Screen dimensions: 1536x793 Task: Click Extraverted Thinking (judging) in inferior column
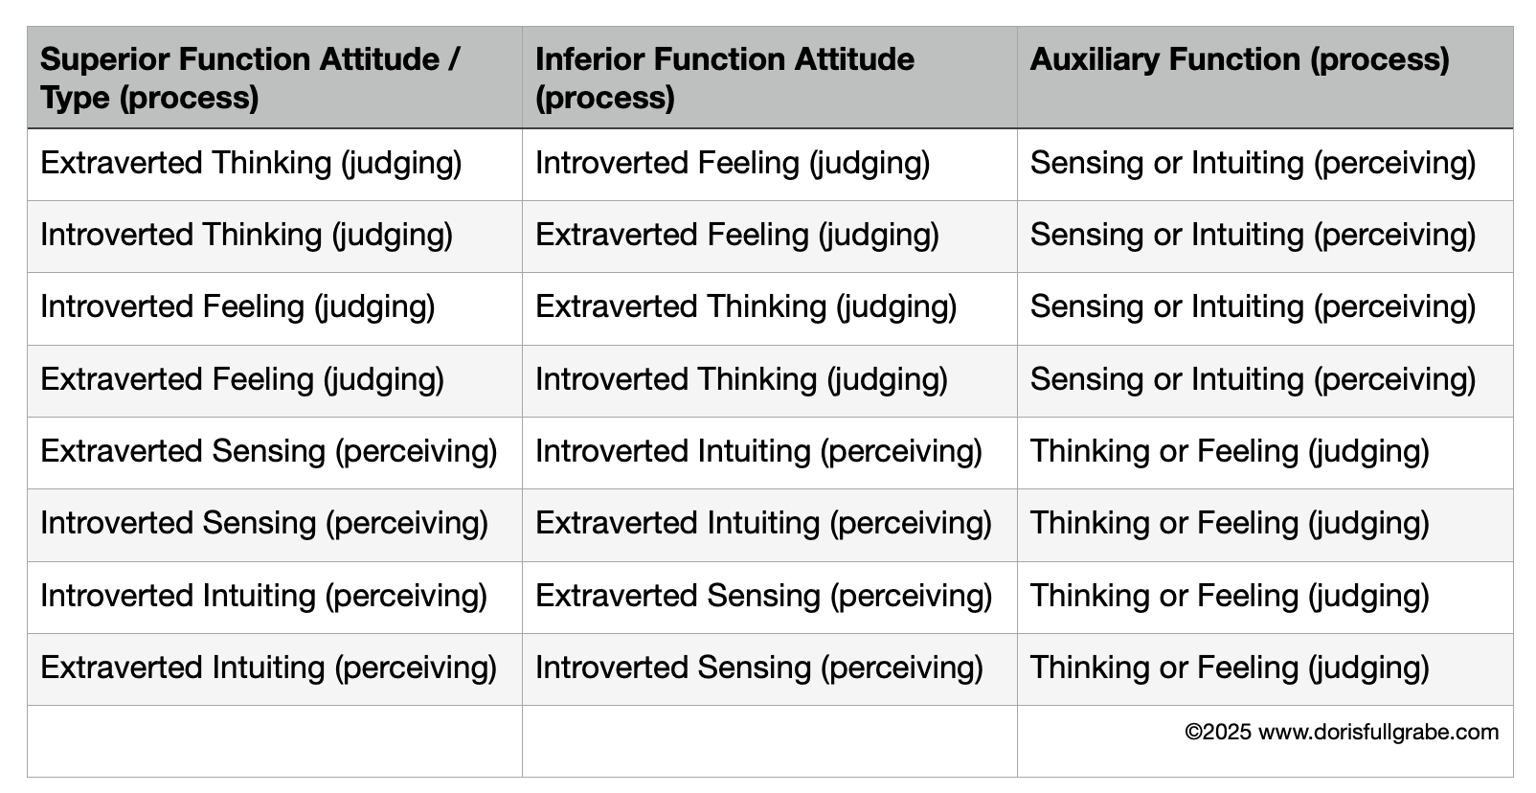pyautogui.click(x=769, y=307)
